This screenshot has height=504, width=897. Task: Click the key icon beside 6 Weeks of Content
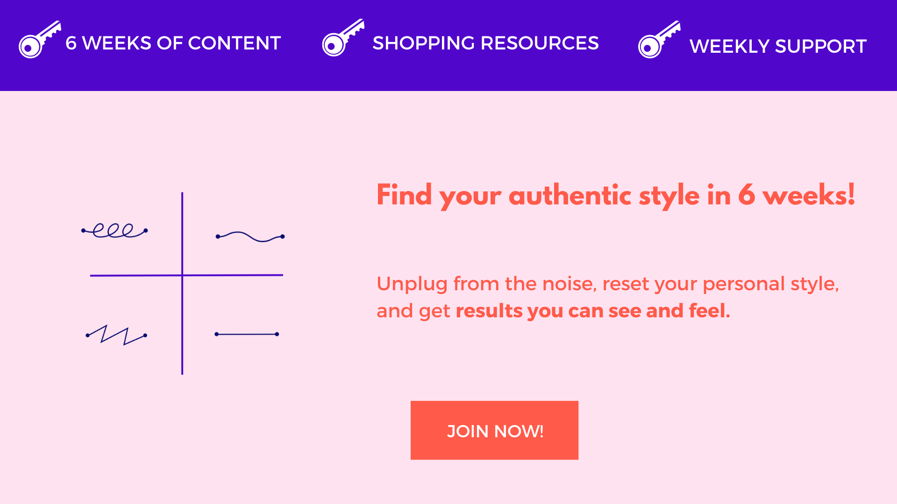pos(40,40)
